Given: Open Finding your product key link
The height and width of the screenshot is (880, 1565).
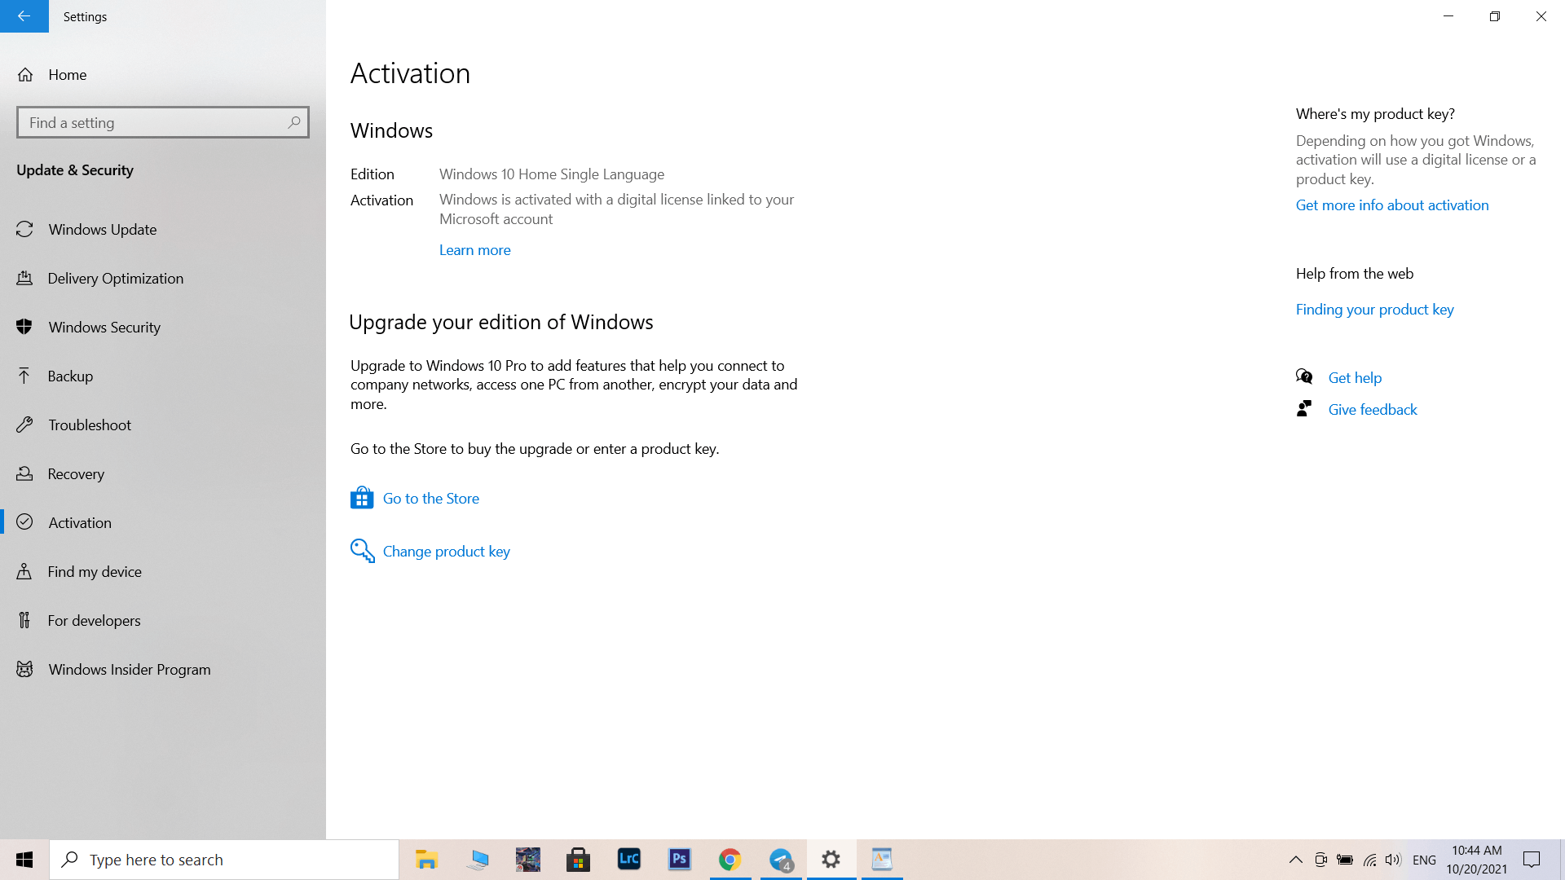Looking at the screenshot, I should pos(1374,310).
